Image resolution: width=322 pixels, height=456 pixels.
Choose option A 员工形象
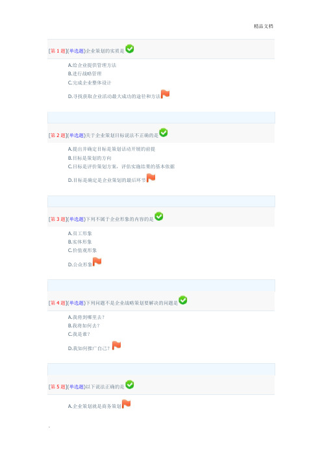coord(80,233)
